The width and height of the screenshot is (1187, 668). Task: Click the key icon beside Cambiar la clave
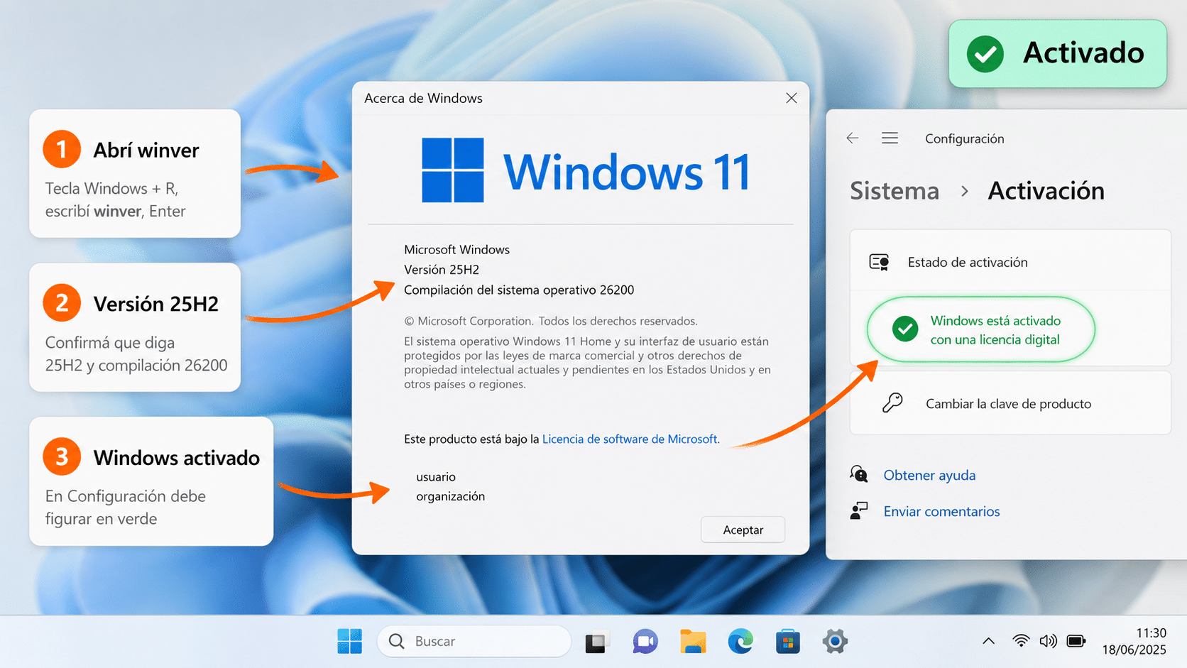coord(892,403)
